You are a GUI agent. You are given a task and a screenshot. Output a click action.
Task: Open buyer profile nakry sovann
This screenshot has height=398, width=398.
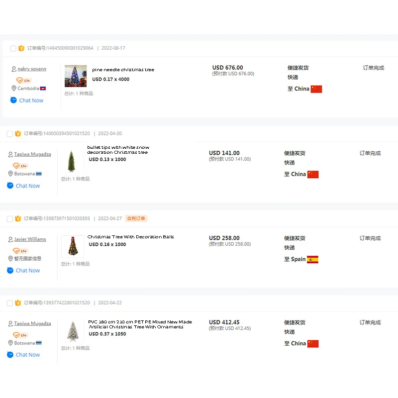[x=32, y=69]
